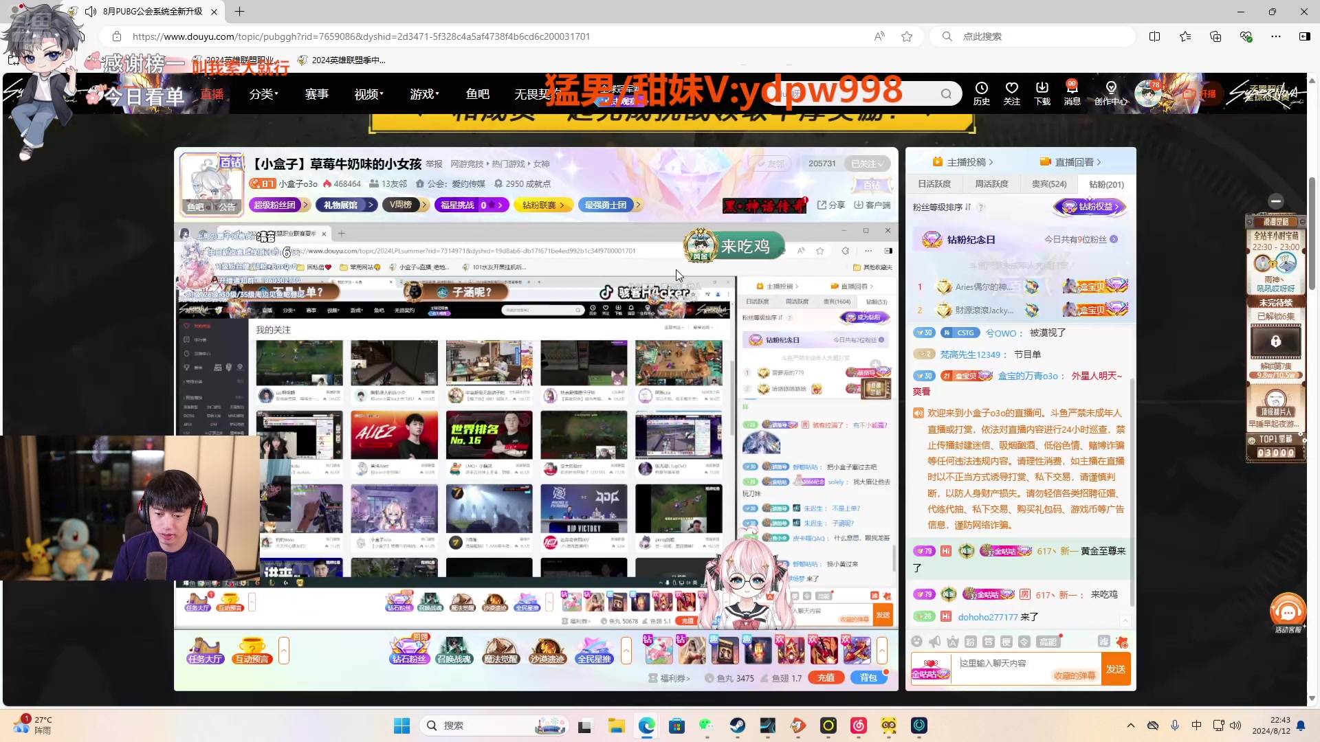1320x742 pixels.
Task: Open the chat emoji picker
Action: [916, 641]
